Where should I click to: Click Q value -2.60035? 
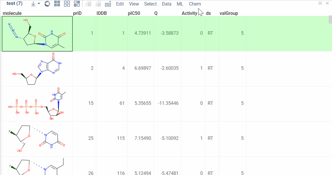click(x=170, y=68)
